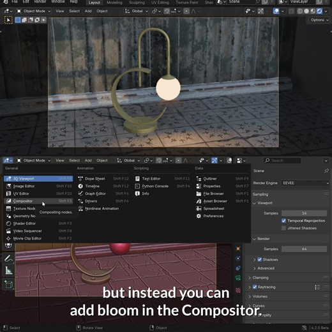Image resolution: width=332 pixels, height=332 pixels.
Task: Open pivot point dropdown in lower viewport header
Action: (148, 160)
